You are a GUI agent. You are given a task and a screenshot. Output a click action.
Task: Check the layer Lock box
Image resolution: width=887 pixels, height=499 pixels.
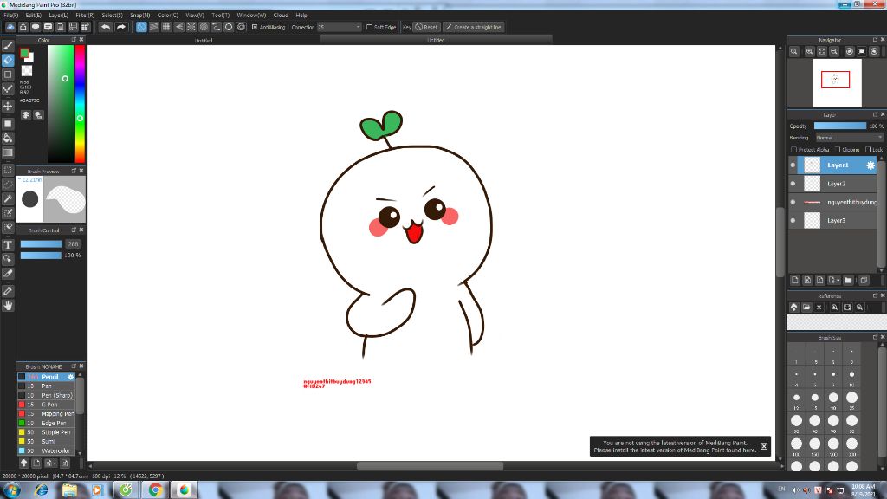pos(868,150)
